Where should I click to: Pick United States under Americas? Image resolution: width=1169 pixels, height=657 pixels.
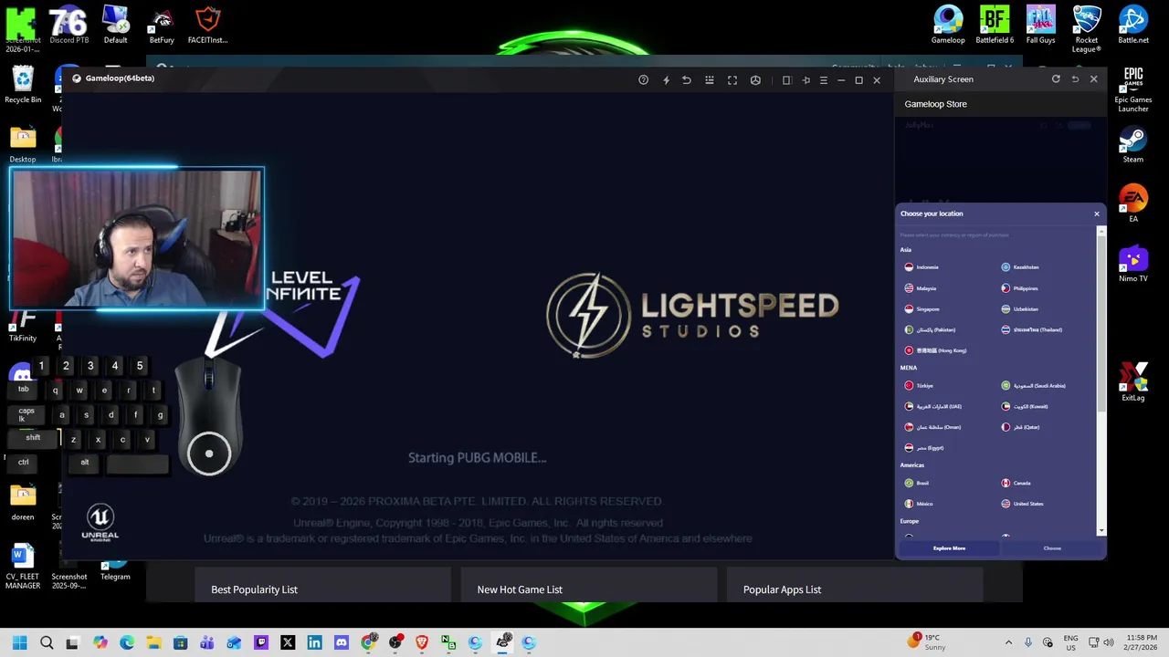tap(1023, 504)
